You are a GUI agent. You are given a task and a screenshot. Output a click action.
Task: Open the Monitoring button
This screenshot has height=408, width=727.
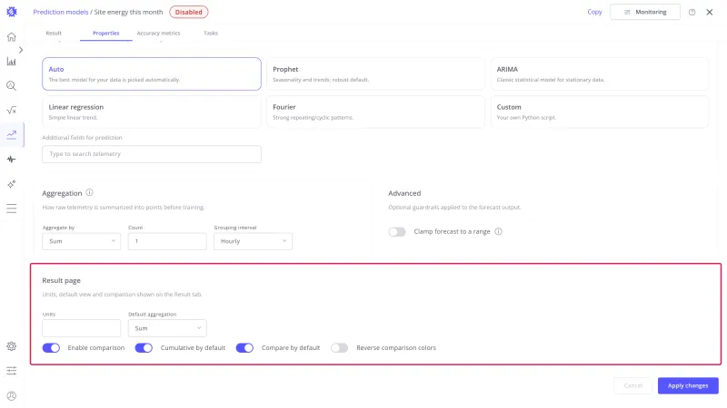[645, 12]
